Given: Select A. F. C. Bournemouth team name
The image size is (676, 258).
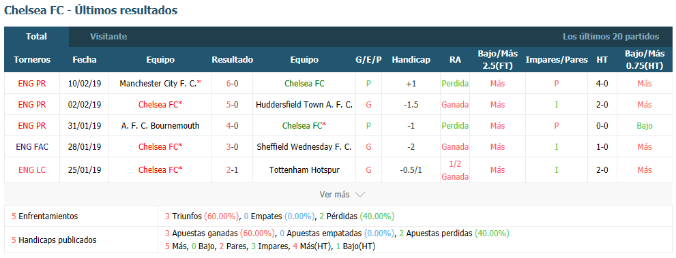Looking at the screenshot, I should pos(160,125).
